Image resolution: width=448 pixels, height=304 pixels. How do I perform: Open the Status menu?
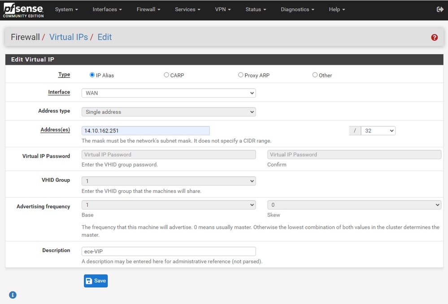tap(256, 9)
